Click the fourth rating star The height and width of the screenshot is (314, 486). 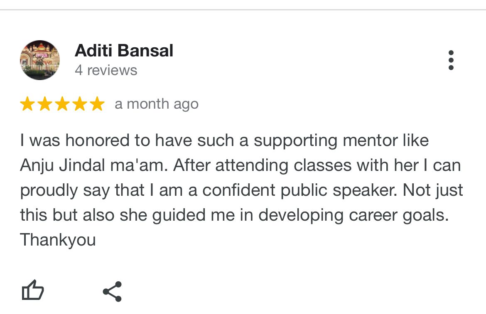coord(80,104)
